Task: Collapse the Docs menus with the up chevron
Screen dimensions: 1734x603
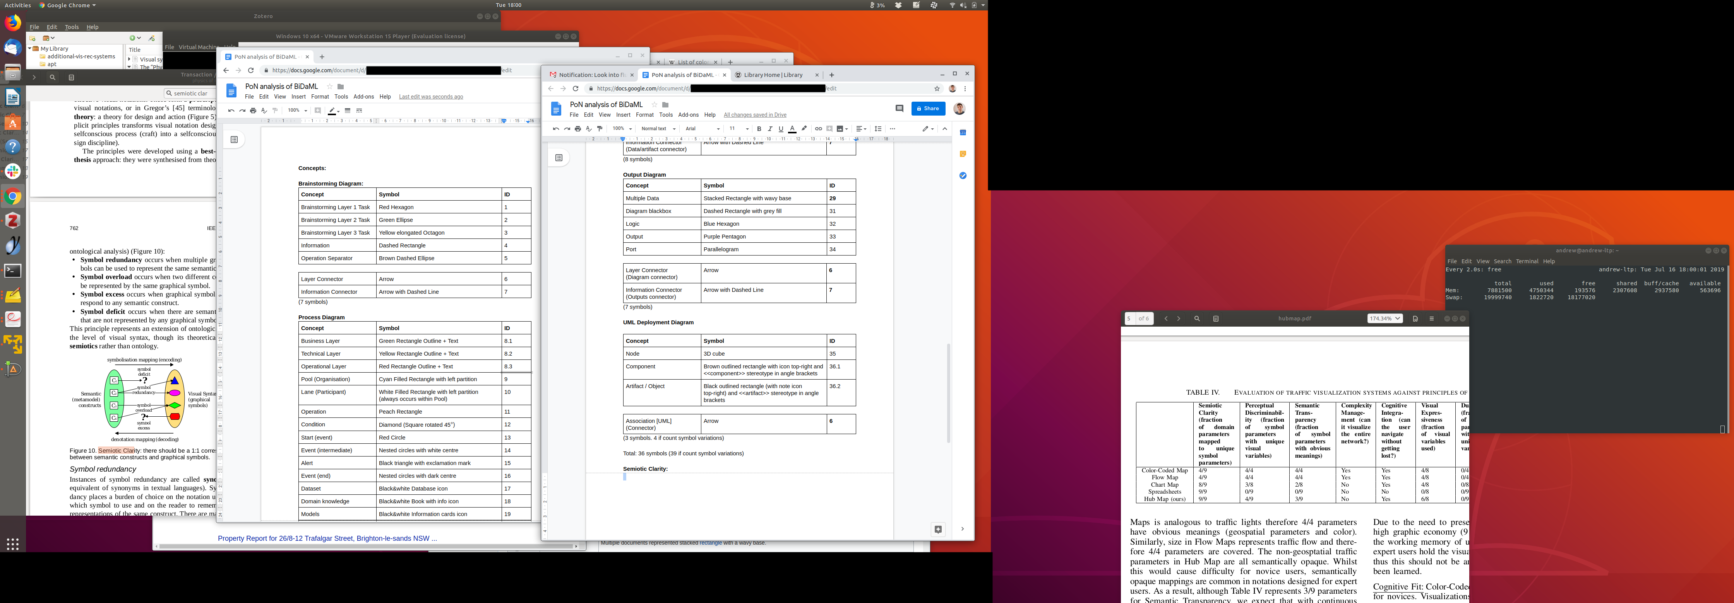Action: pos(944,129)
